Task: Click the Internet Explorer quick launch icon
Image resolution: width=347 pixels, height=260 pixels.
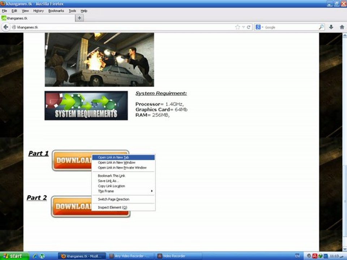Action: [x=35, y=256]
